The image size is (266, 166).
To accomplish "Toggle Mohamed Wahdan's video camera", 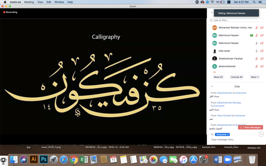I will tap(262, 27).
